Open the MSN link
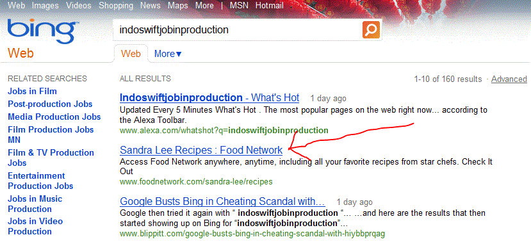 click(239, 6)
